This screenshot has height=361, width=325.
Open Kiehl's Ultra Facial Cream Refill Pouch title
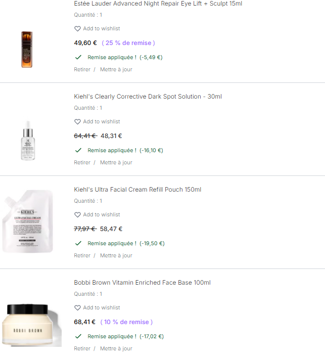click(137, 190)
